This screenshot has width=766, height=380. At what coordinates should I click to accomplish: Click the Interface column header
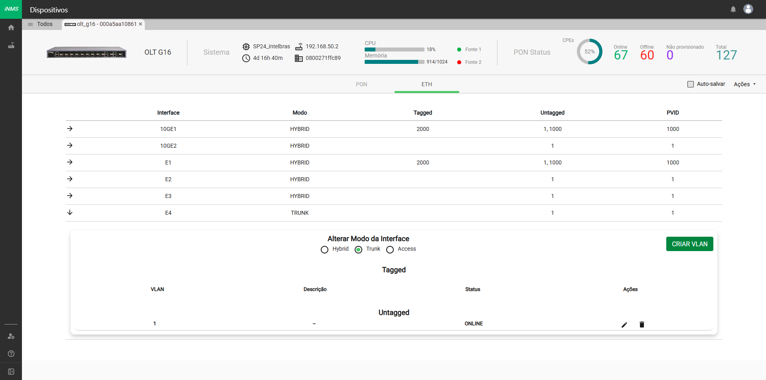click(168, 113)
